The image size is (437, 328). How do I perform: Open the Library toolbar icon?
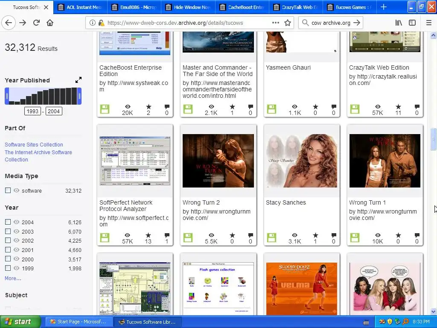399,23
